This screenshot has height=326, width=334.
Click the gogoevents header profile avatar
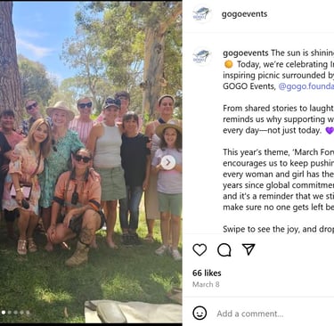pos(202,13)
